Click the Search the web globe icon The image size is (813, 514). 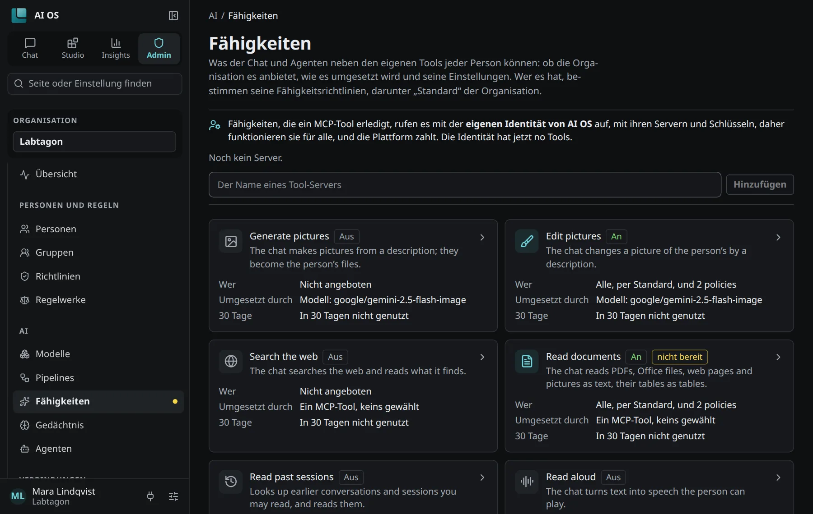click(231, 362)
